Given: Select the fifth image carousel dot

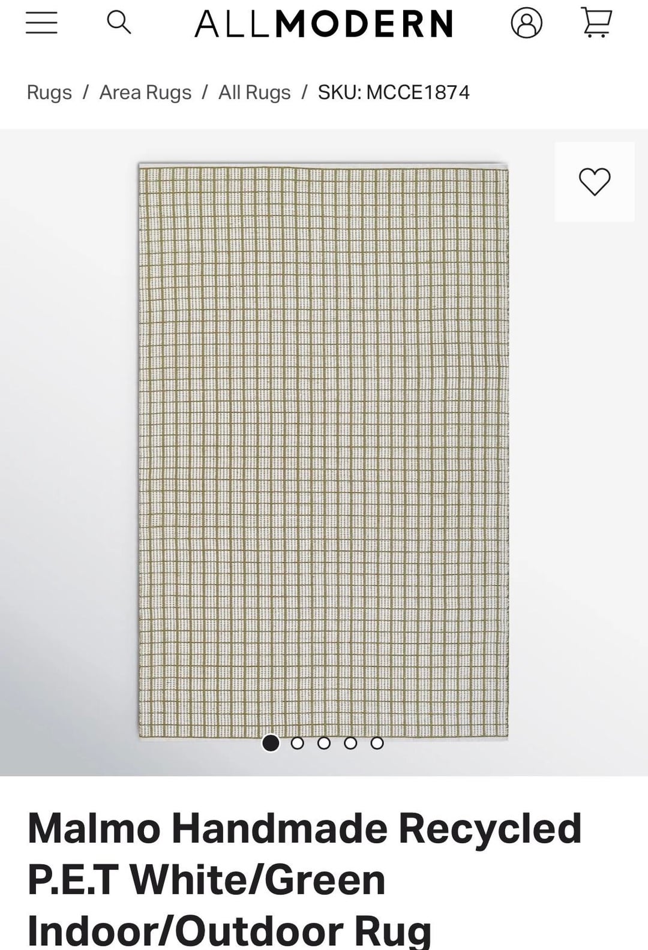Looking at the screenshot, I should coord(377,743).
